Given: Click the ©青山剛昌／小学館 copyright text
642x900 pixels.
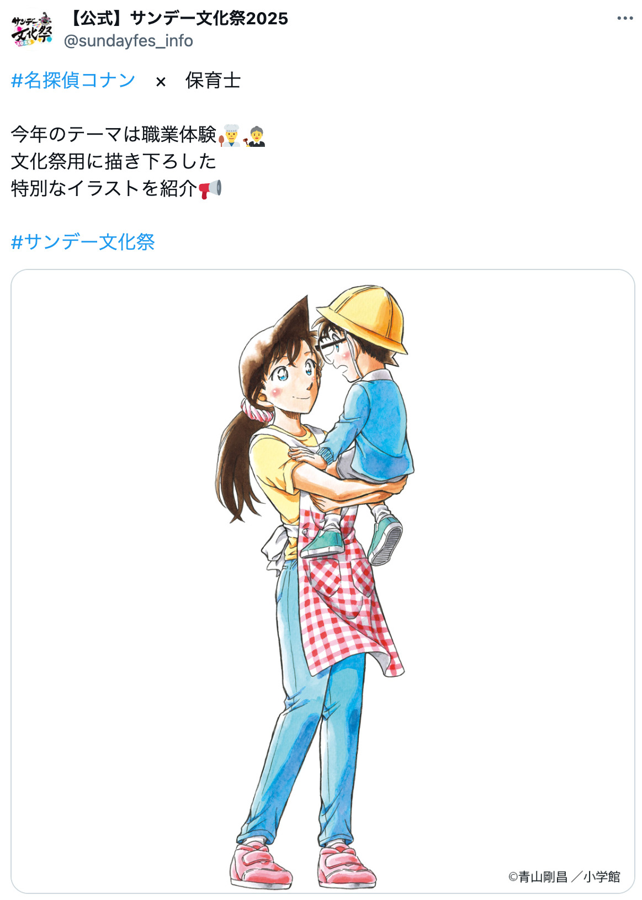Looking at the screenshot, I should (x=564, y=877).
